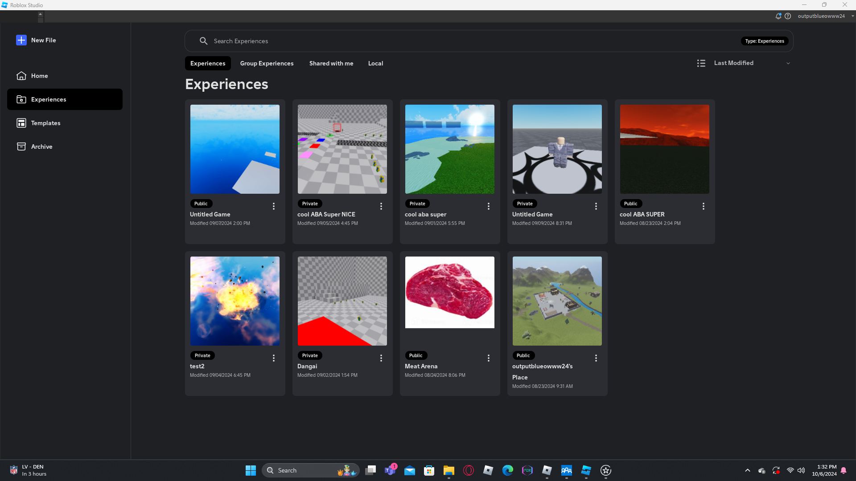Open File Explorer from the taskbar

[x=449, y=470]
